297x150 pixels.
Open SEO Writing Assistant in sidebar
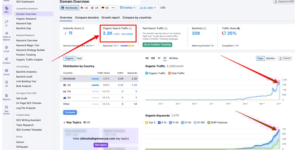click(x=28, y=120)
